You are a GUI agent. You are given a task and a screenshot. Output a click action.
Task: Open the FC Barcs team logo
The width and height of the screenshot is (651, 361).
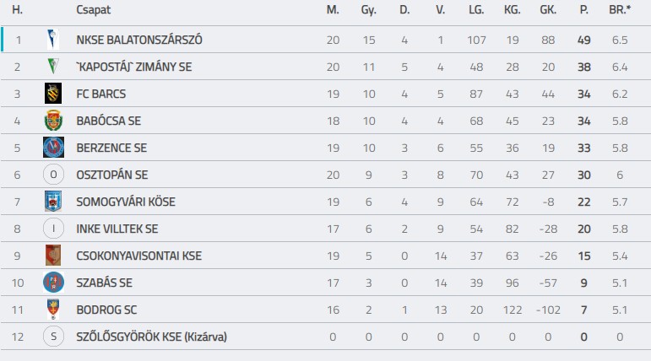click(x=53, y=94)
